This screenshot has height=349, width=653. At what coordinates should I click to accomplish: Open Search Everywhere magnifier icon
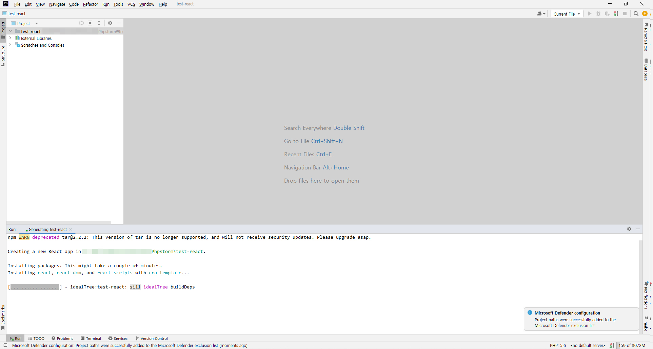tap(636, 14)
